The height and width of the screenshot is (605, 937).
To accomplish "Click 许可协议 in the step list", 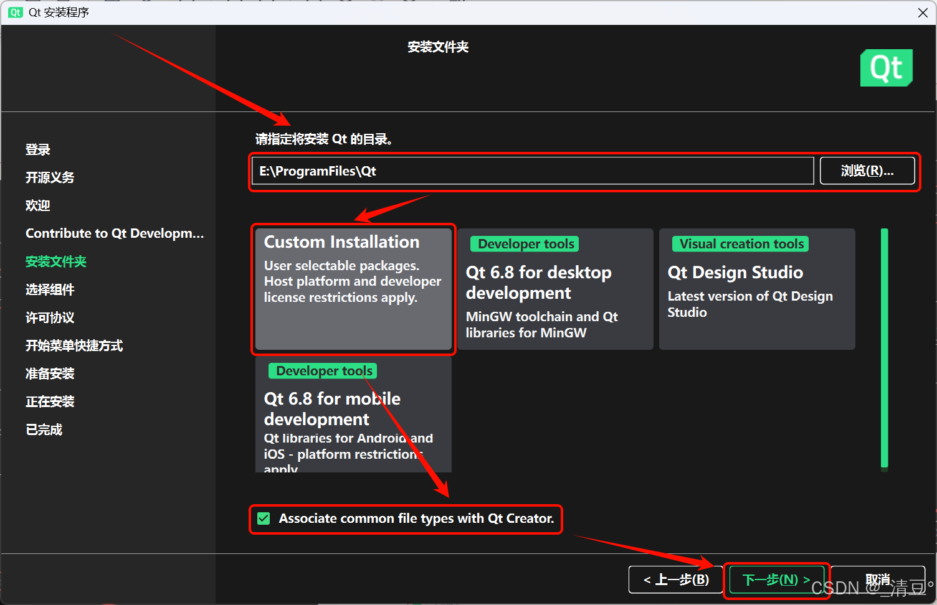I will click(50, 317).
